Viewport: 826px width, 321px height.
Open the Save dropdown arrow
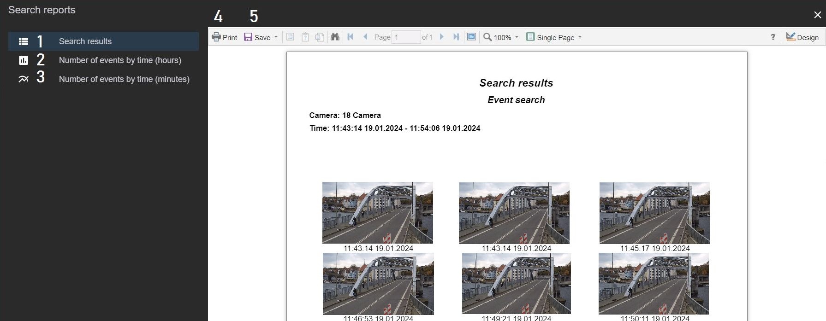[276, 37]
